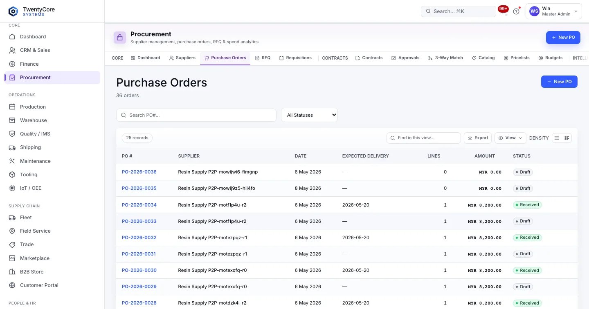Open purchase order PO-2026-0032
589x309 pixels.
pyautogui.click(x=139, y=238)
